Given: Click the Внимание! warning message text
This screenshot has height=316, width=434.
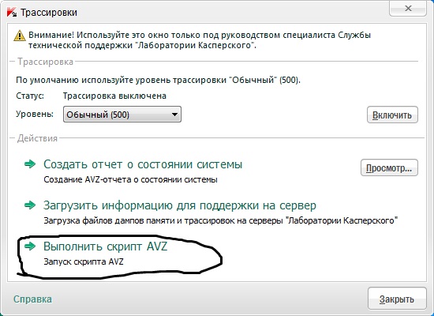Looking at the screenshot, I should (200, 40).
